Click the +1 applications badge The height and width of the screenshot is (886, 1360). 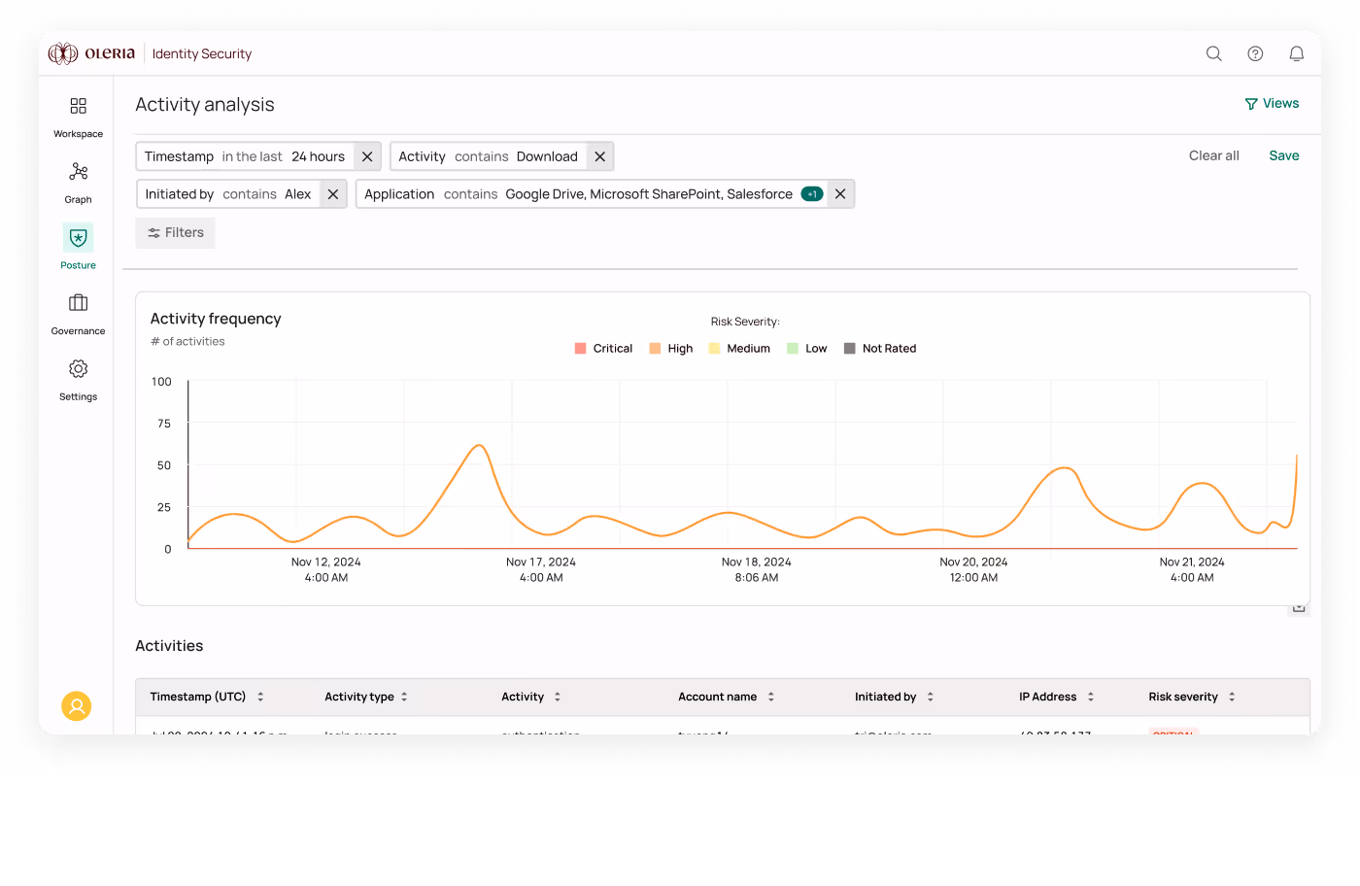pyautogui.click(x=812, y=194)
